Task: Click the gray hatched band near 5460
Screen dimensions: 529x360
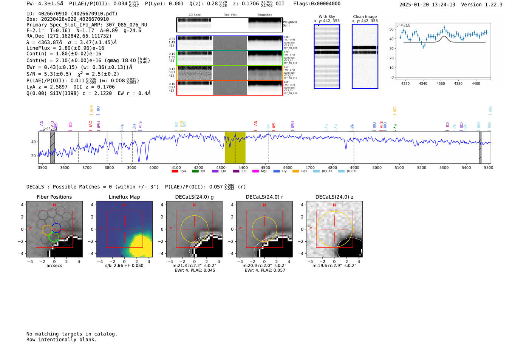Action: click(480, 148)
